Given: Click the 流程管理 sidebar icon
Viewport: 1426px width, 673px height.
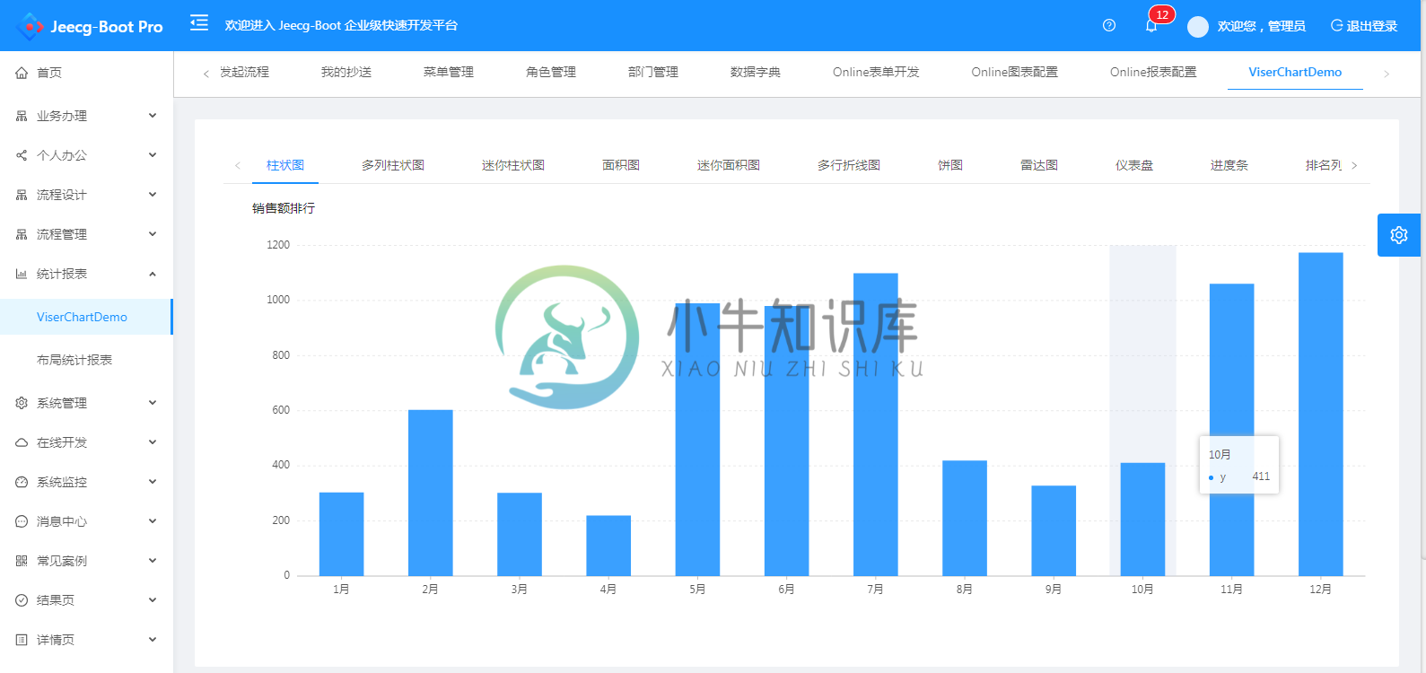Looking at the screenshot, I should [22, 234].
